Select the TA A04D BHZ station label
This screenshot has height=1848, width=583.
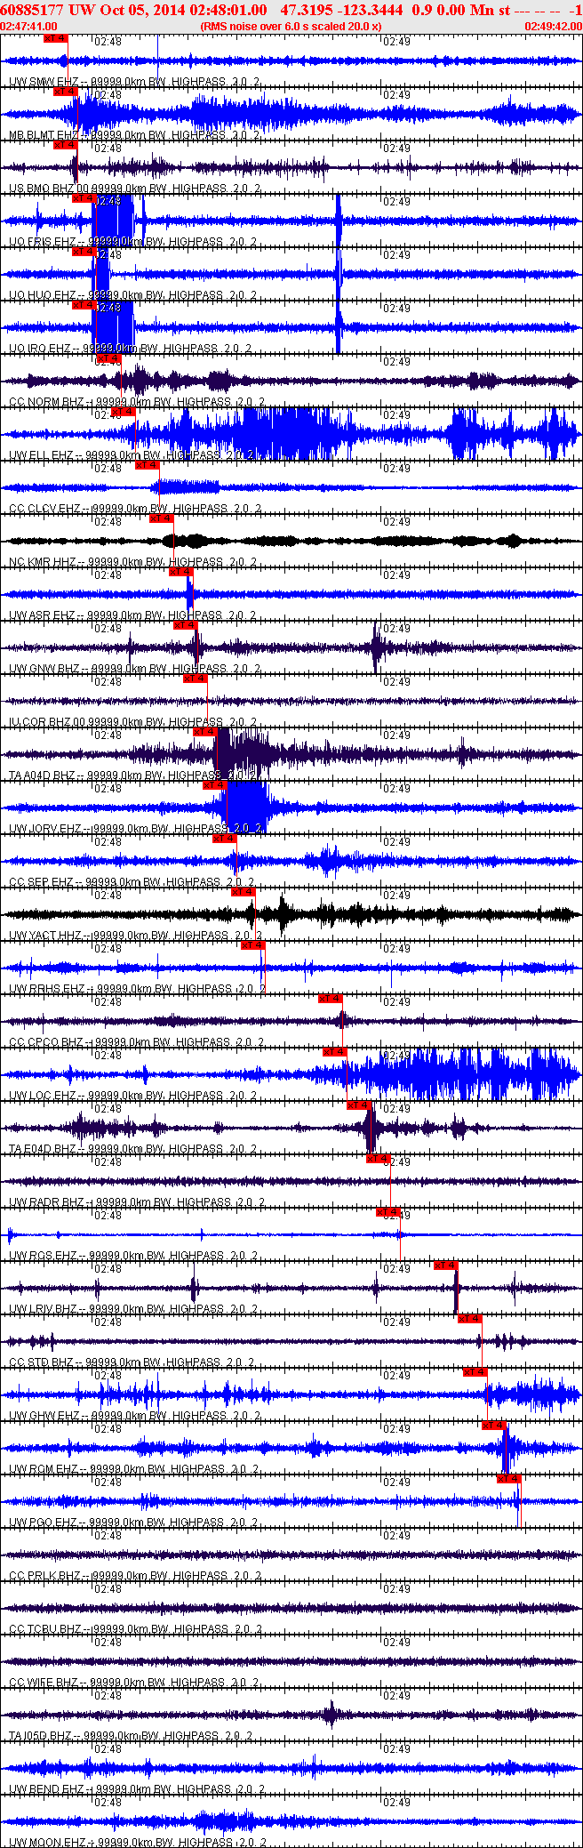tap(134, 775)
